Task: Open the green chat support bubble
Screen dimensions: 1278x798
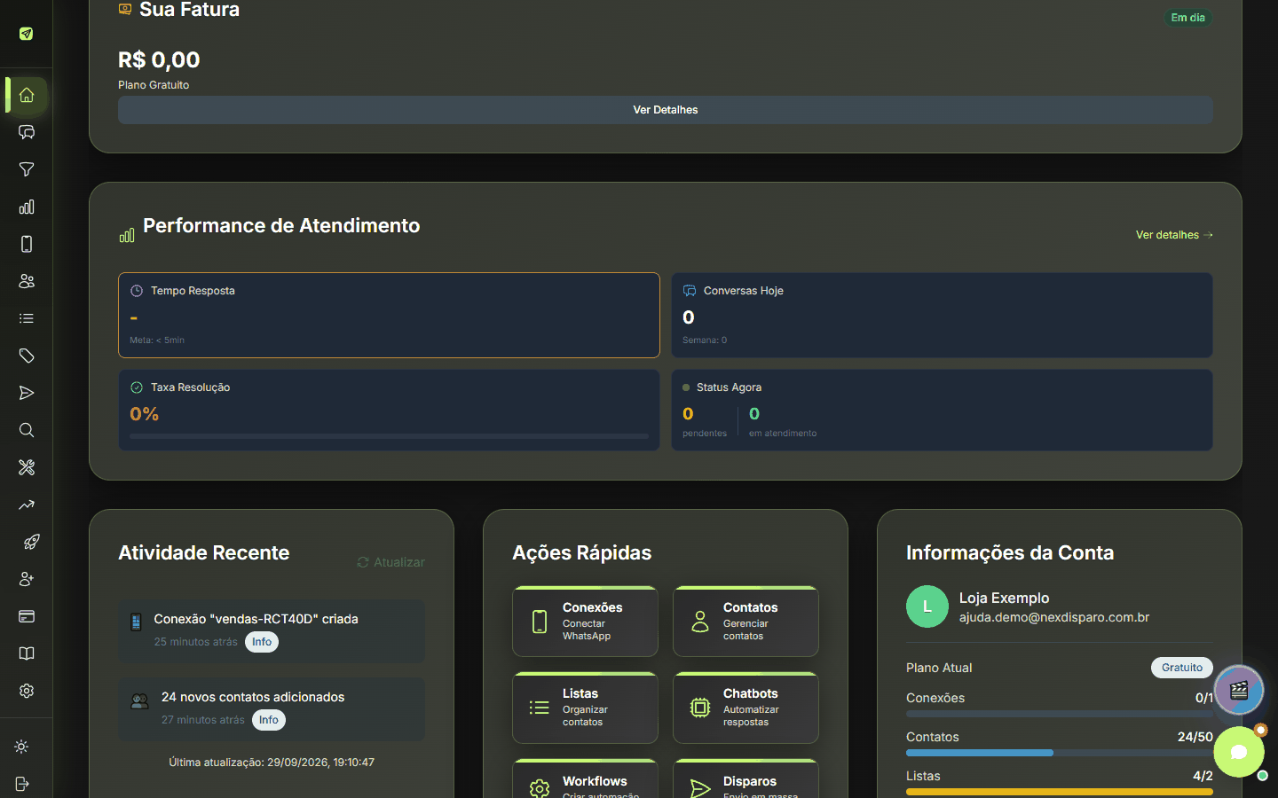Action: 1239,752
